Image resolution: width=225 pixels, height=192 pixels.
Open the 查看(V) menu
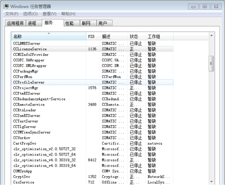49,14
